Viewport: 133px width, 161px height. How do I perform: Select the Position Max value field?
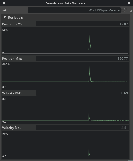pos(82,59)
